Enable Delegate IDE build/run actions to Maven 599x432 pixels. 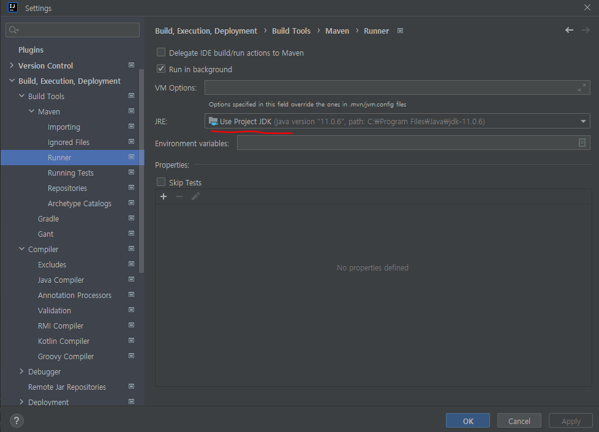pyautogui.click(x=161, y=52)
